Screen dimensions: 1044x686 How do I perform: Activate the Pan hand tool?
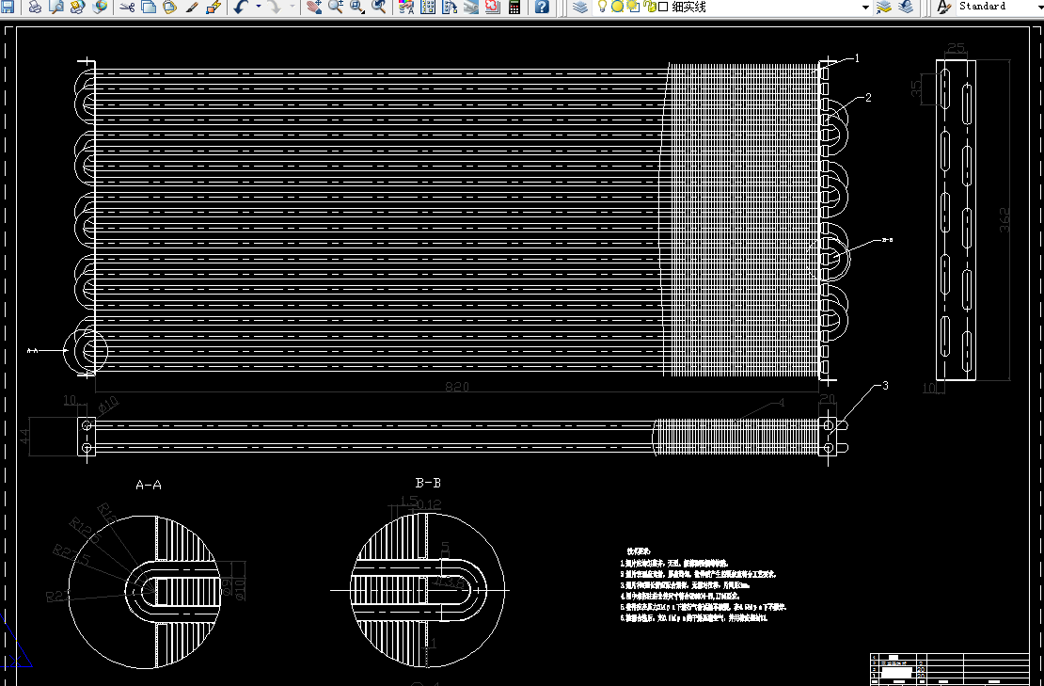point(315,7)
